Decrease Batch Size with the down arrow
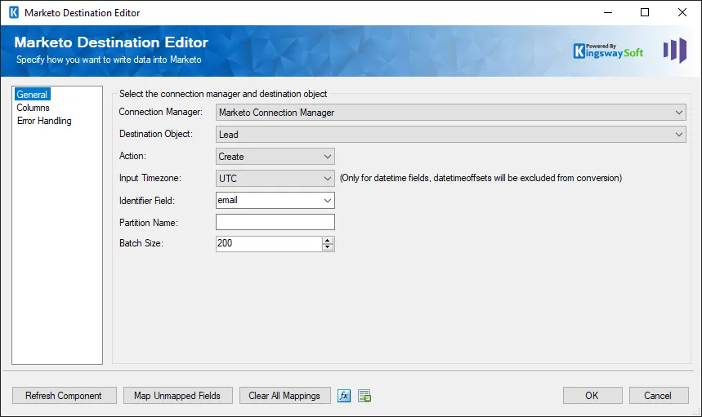 pos(328,247)
